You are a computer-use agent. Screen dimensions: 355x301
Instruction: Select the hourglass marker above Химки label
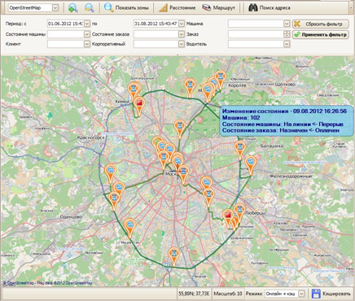(x=134, y=89)
